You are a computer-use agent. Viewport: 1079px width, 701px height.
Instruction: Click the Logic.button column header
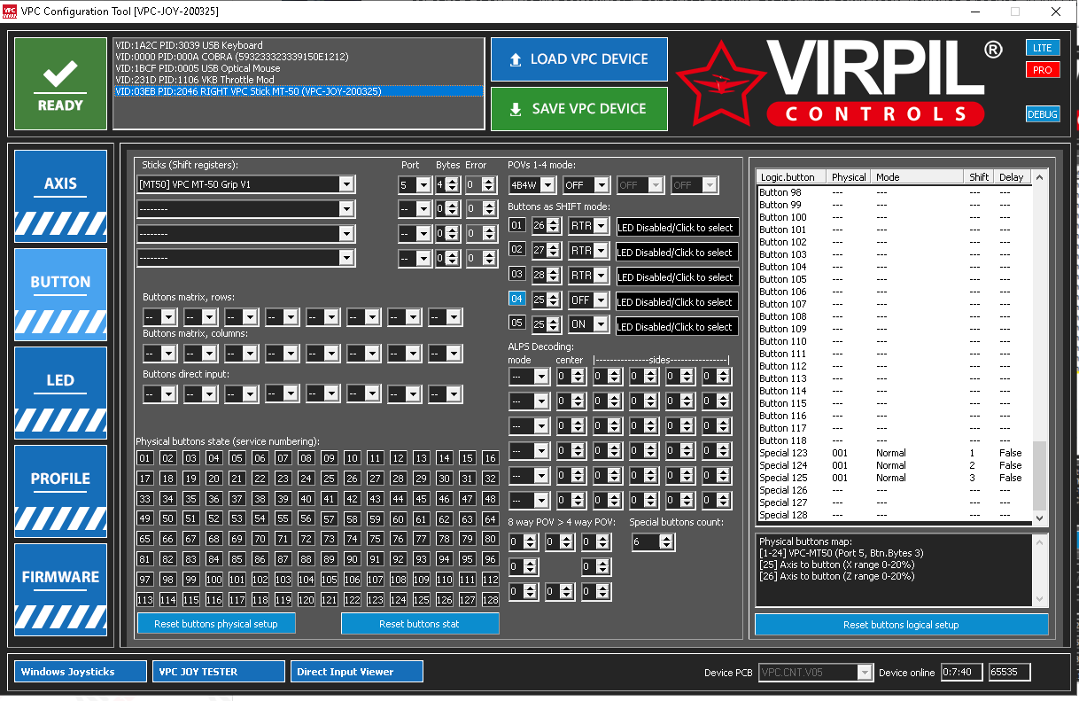click(792, 177)
